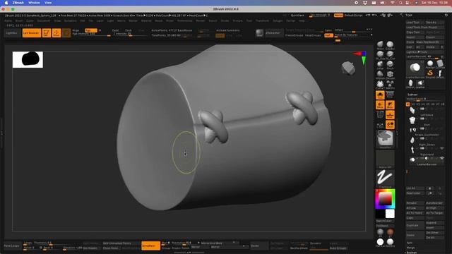Open the material sphere beside ZRemesher
The image size is (452, 254).
point(259,33)
